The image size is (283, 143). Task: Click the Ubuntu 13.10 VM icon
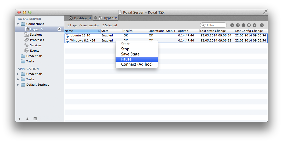coord(67,36)
